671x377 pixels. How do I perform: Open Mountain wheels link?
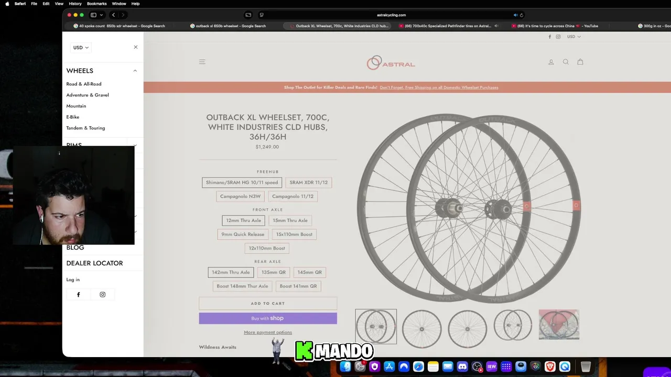point(76,106)
